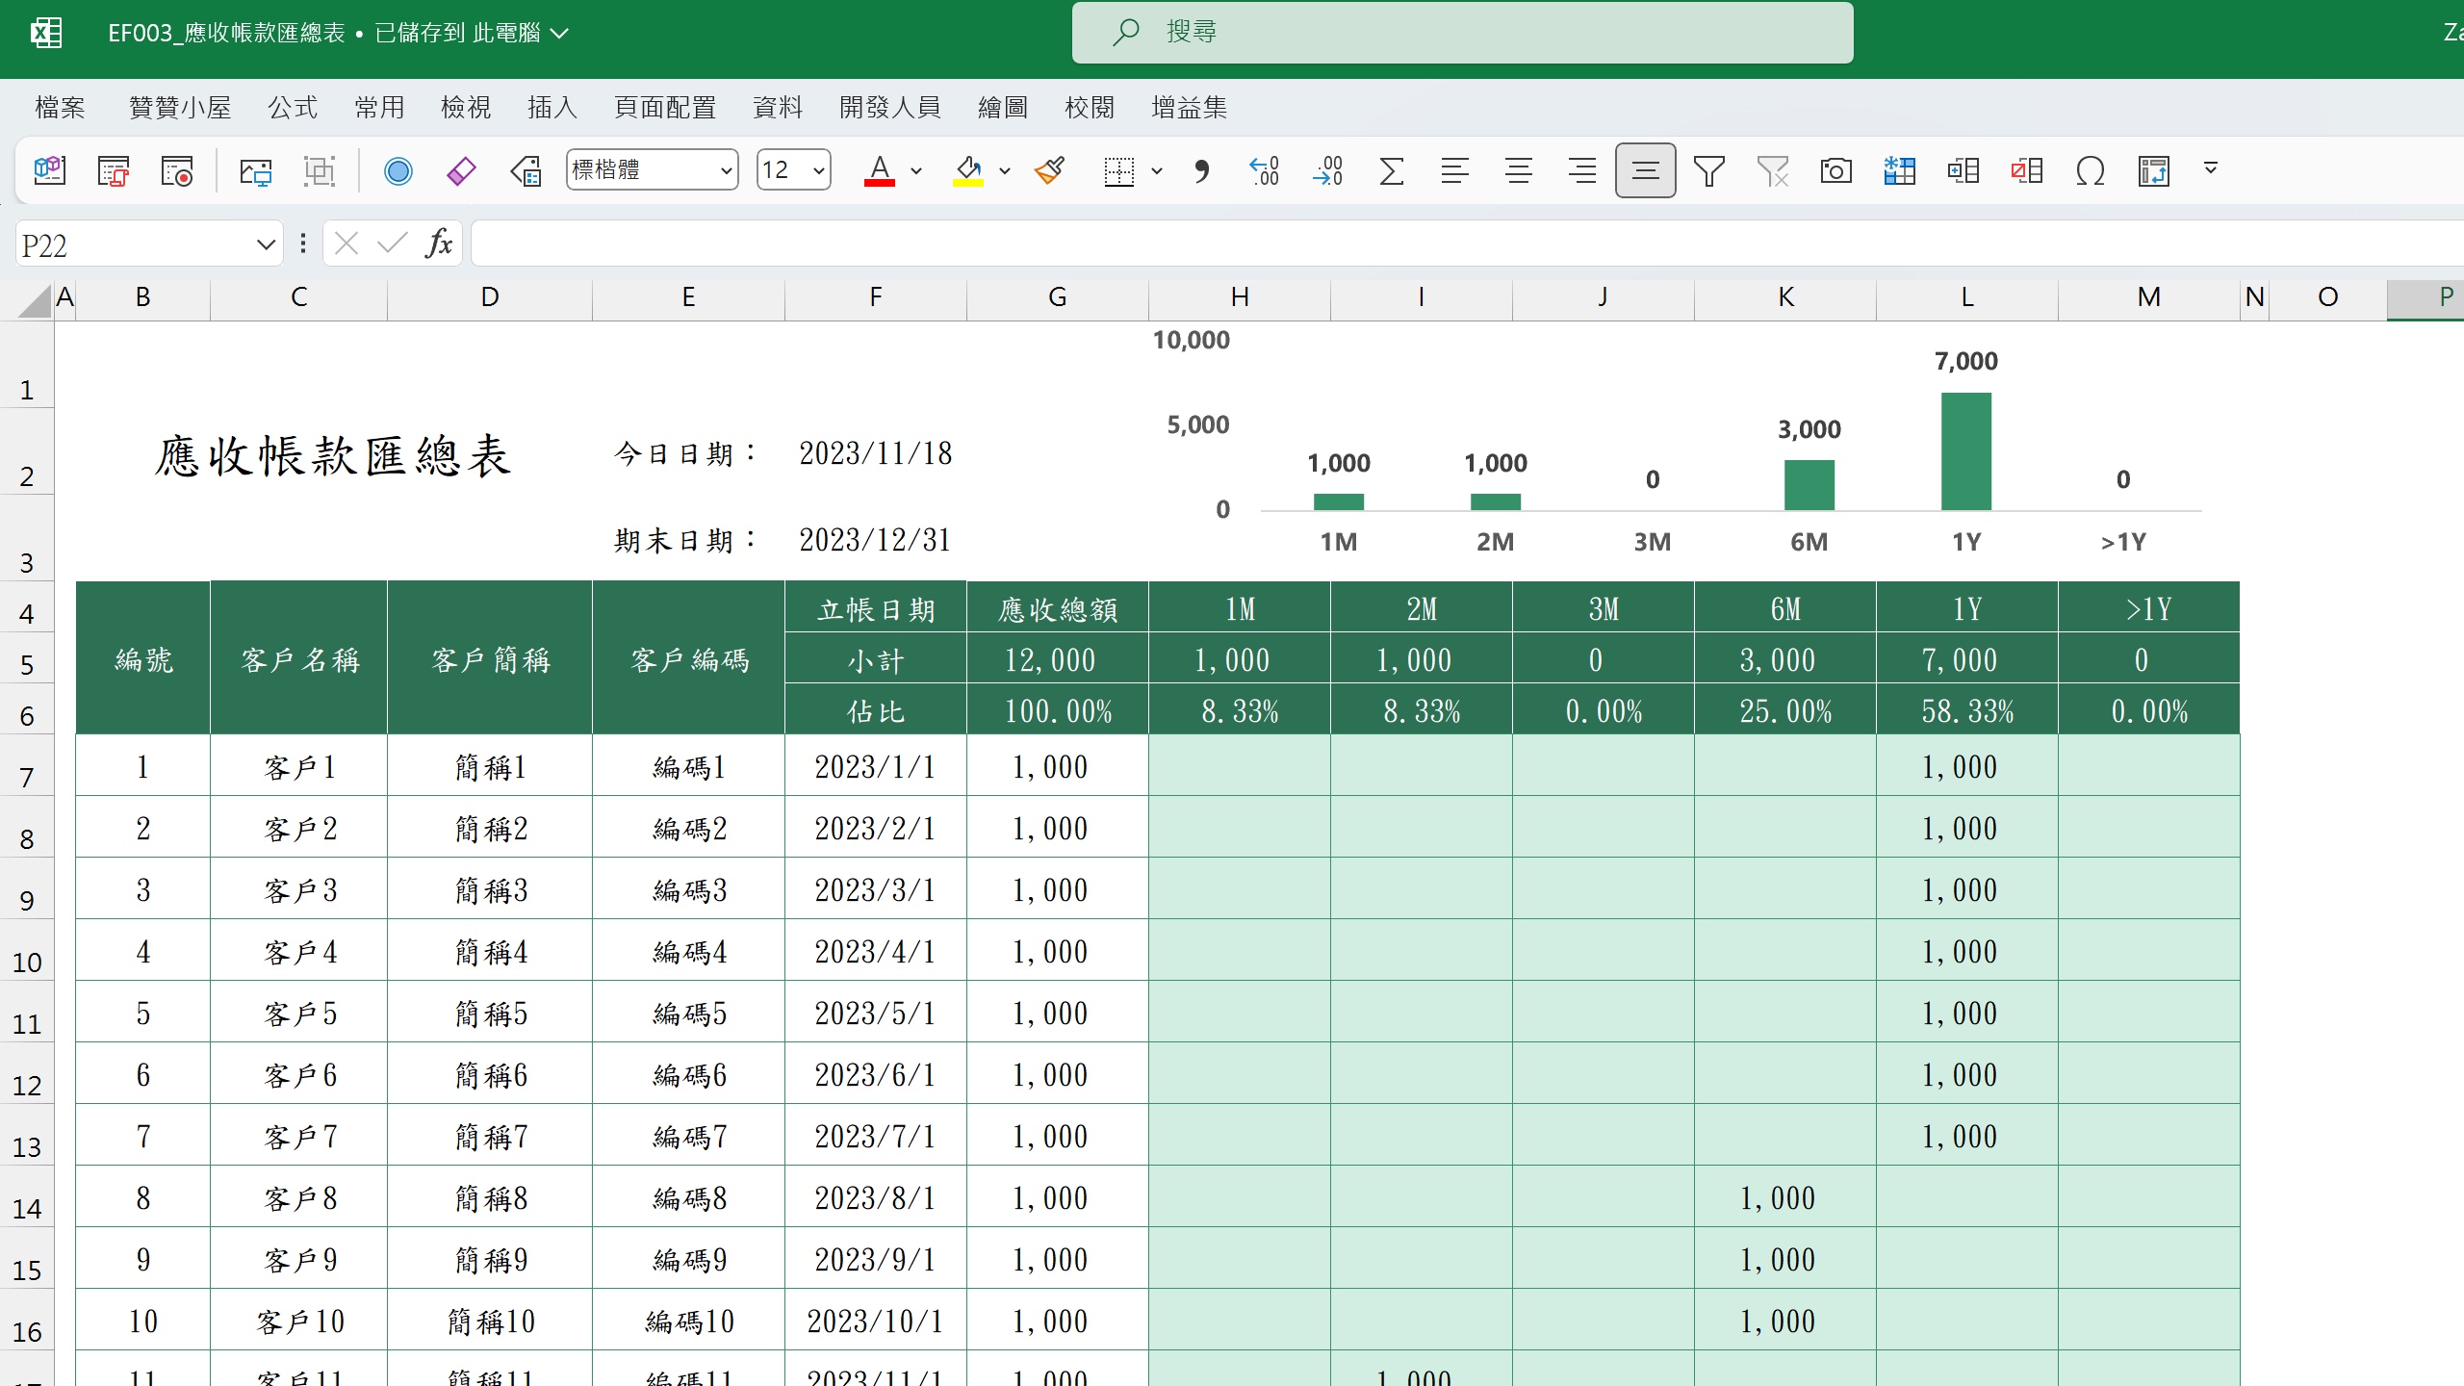Screen dimensions: 2464x1386
Task: Confirm formula entry with the checkmark
Action: pyautogui.click(x=391, y=244)
